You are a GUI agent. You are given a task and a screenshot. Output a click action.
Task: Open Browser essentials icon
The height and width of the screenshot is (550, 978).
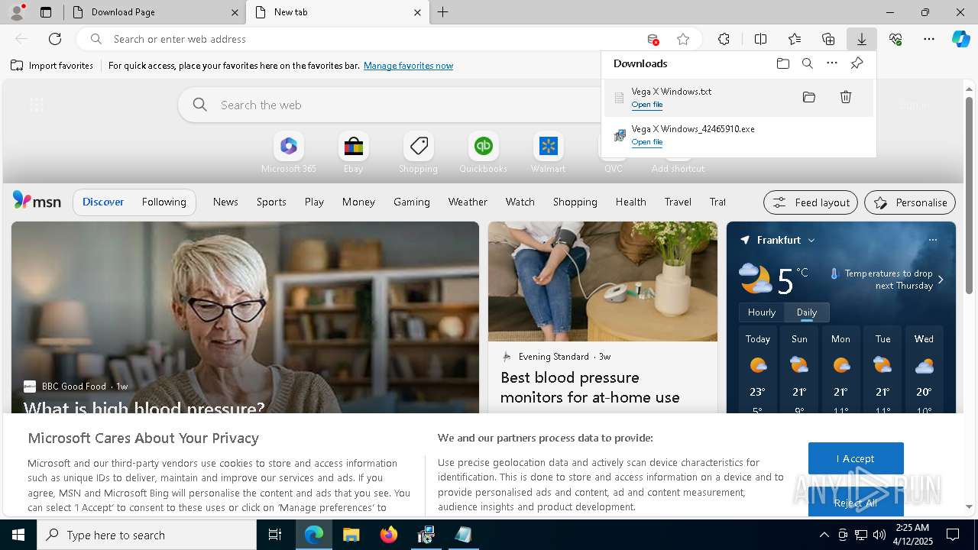click(895, 39)
